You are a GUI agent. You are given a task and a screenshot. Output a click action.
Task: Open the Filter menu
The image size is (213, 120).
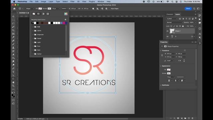pos(72,1)
